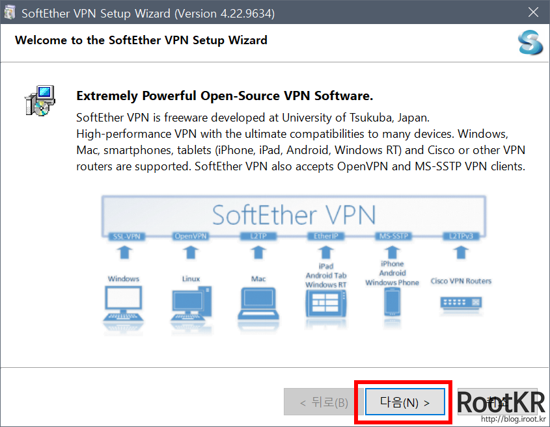The height and width of the screenshot is (427, 550).
Task: Click the 'Windows Phone' label
Action: (392, 282)
